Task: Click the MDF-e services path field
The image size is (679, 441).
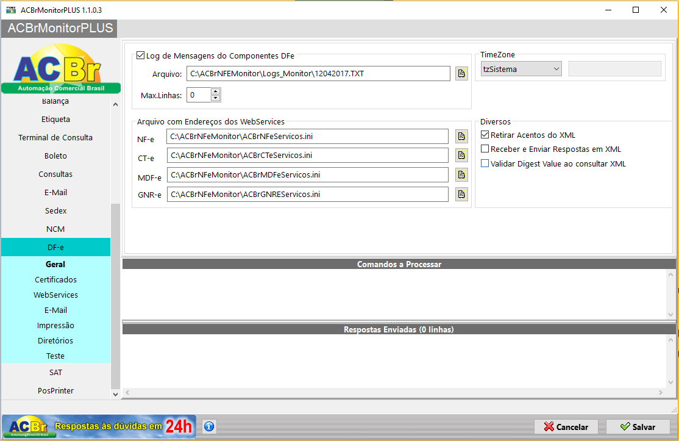Action: coord(307,174)
